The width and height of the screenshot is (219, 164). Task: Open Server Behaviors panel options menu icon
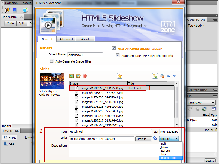(x=215, y=89)
